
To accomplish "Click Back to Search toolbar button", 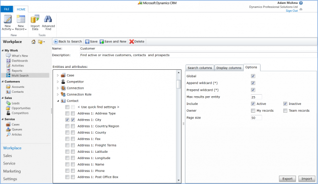I will pyautogui.click(x=68, y=41).
